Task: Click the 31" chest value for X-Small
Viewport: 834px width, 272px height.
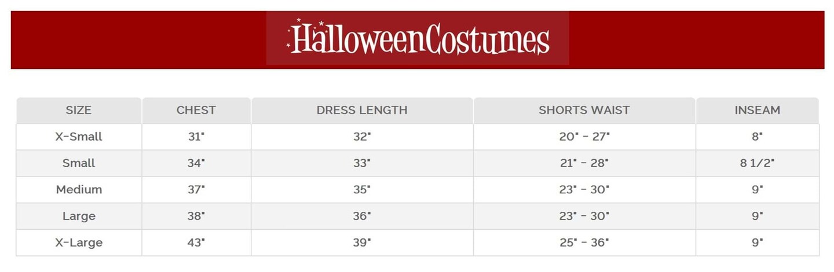Action: pos(196,137)
